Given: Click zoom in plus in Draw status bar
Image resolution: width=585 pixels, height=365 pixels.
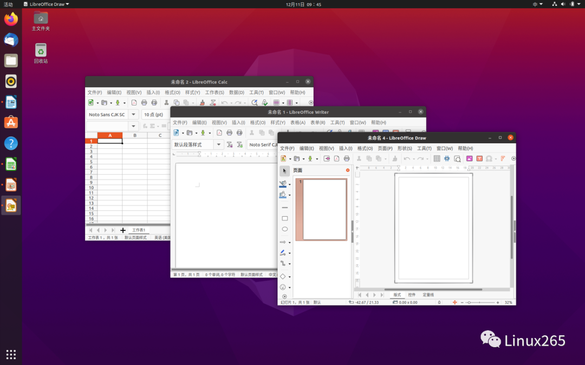Looking at the screenshot, I should 498,302.
